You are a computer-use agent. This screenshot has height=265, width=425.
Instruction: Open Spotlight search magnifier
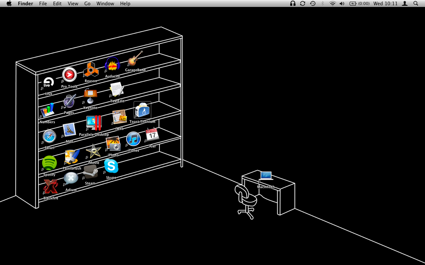coord(416,3)
